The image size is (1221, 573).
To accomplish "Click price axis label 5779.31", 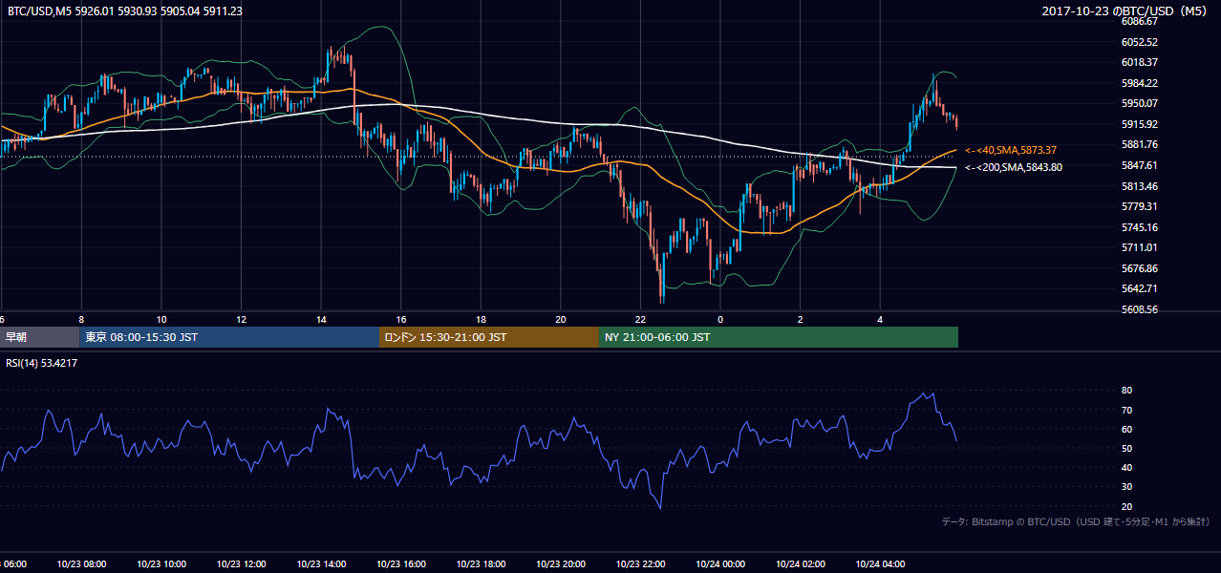I will [x=1140, y=206].
